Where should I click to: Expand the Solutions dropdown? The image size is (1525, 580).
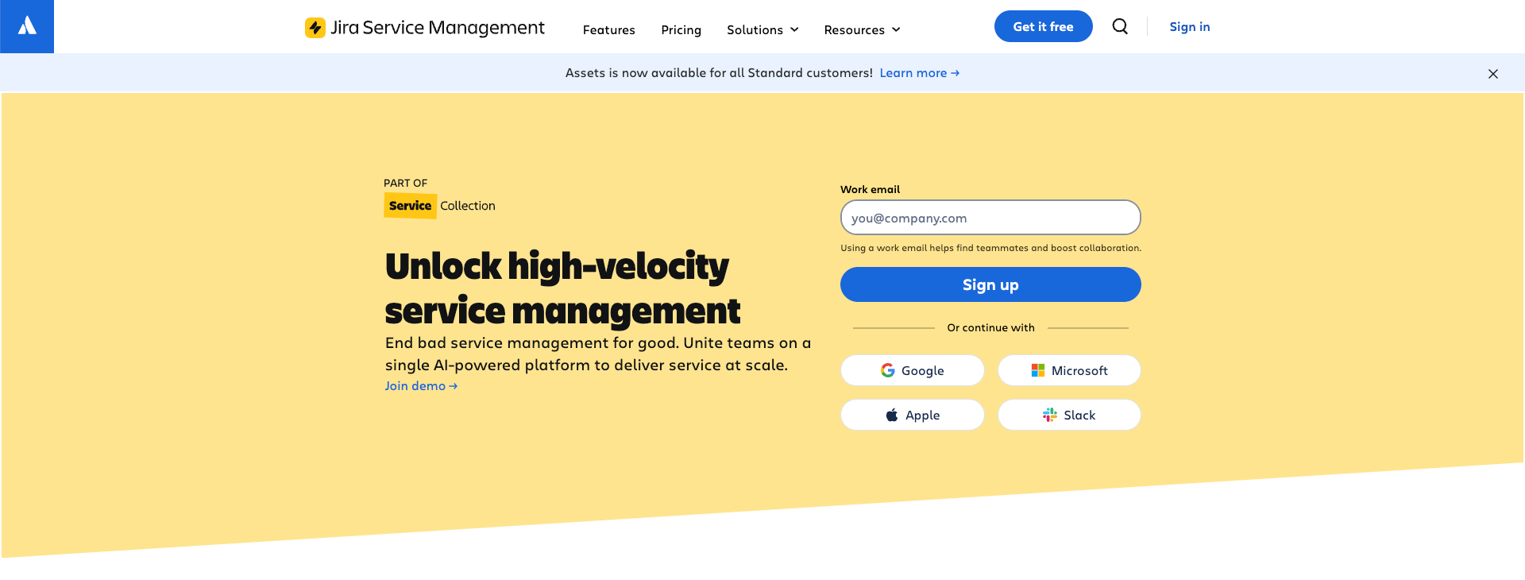(762, 29)
